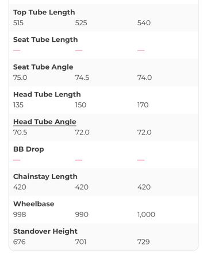
Task: Click the Top Tube Length label
Action: 44,13
